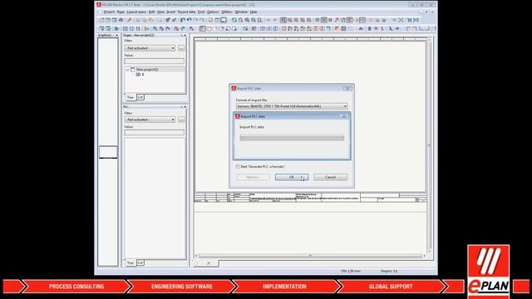Open the Project data menu
This screenshot has width=532, height=299.
[x=186, y=12]
